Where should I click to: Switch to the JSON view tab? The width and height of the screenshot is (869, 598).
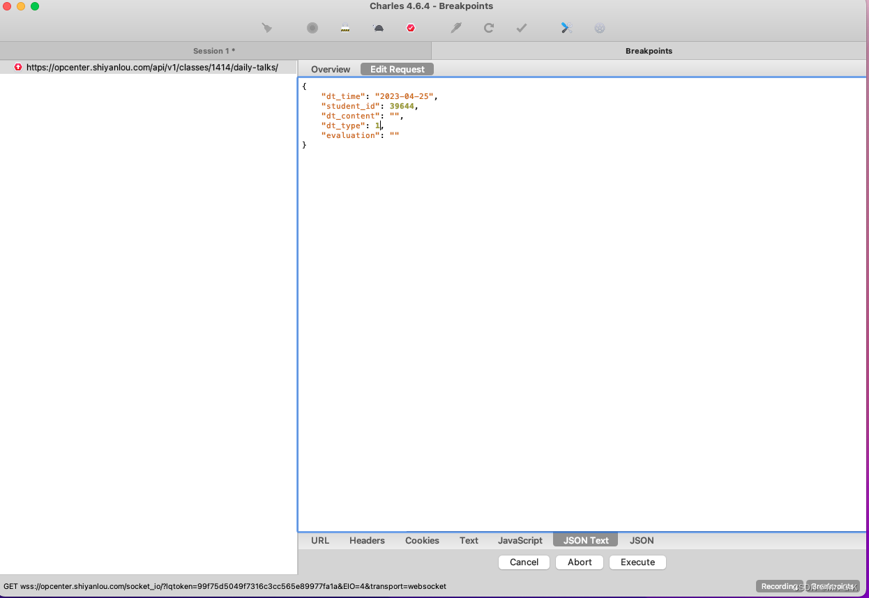642,540
